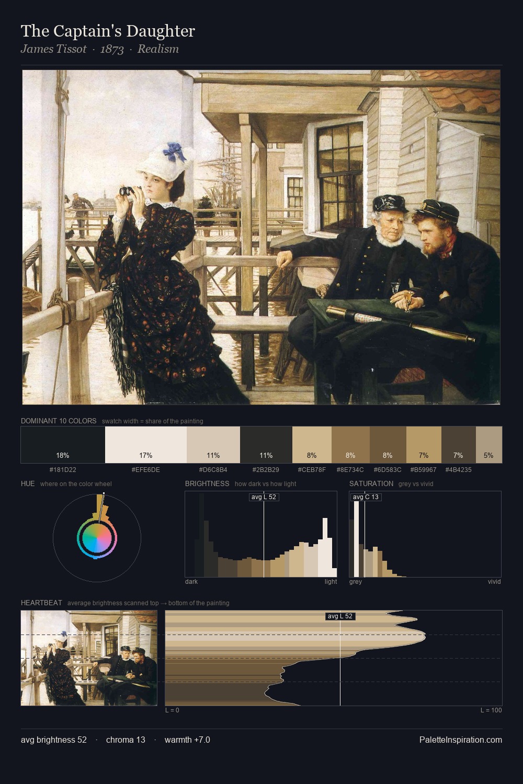Click the avg brightness 52 footer stat
This screenshot has height=784, width=523.
click(x=54, y=740)
